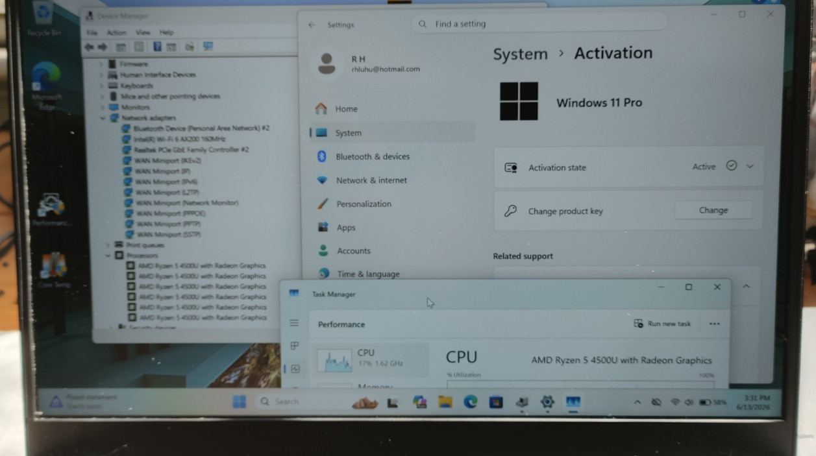The height and width of the screenshot is (456, 816).
Task: Show hidden icons with the tray chevron
Action: click(637, 402)
